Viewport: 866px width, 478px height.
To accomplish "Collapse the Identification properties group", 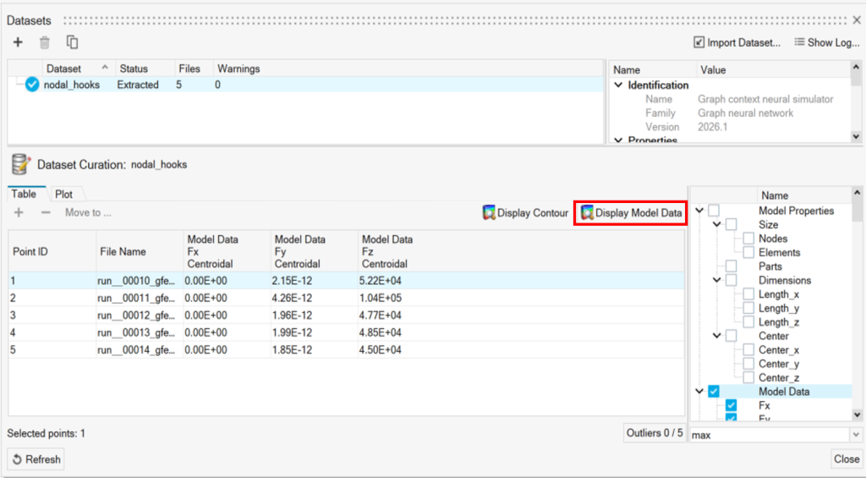I will click(618, 85).
